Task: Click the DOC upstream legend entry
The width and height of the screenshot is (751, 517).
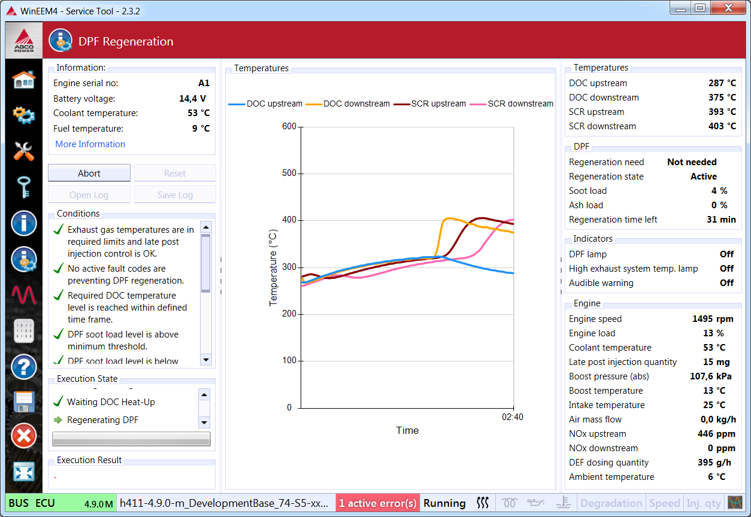Action: tap(266, 104)
